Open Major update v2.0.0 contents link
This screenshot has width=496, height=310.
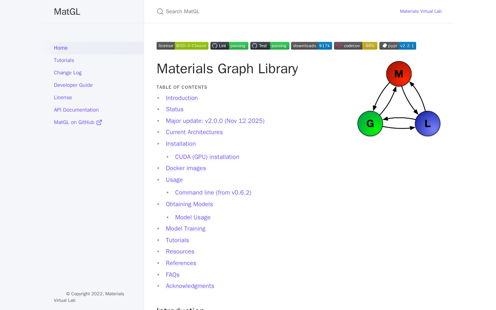(215, 121)
